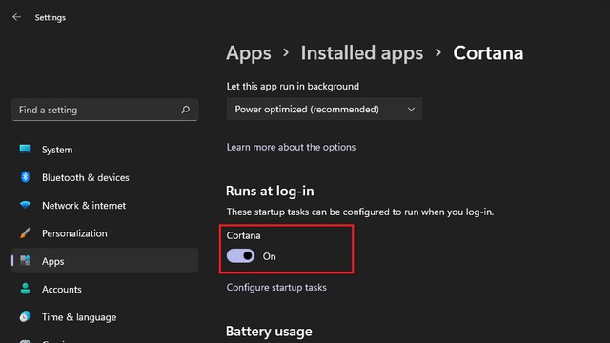The height and width of the screenshot is (343, 610).
Task: Open Accounts settings page
Action: pos(105,289)
